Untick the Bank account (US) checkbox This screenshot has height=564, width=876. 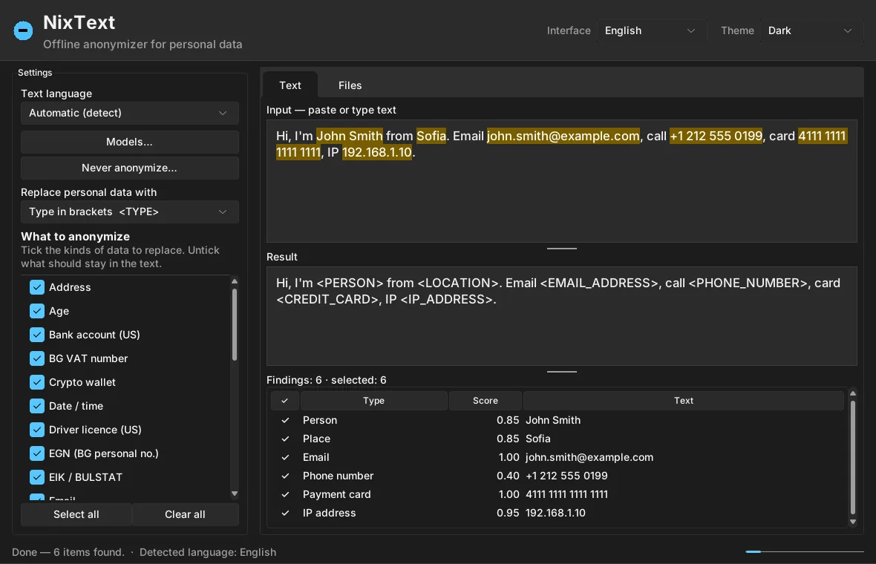[x=37, y=335]
